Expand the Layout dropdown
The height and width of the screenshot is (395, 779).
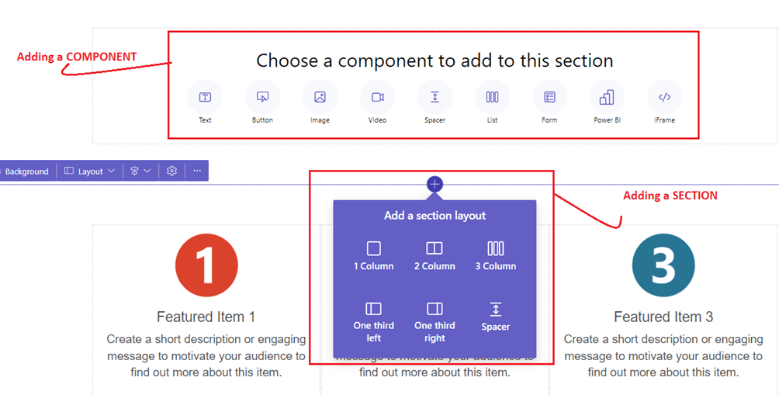point(90,172)
